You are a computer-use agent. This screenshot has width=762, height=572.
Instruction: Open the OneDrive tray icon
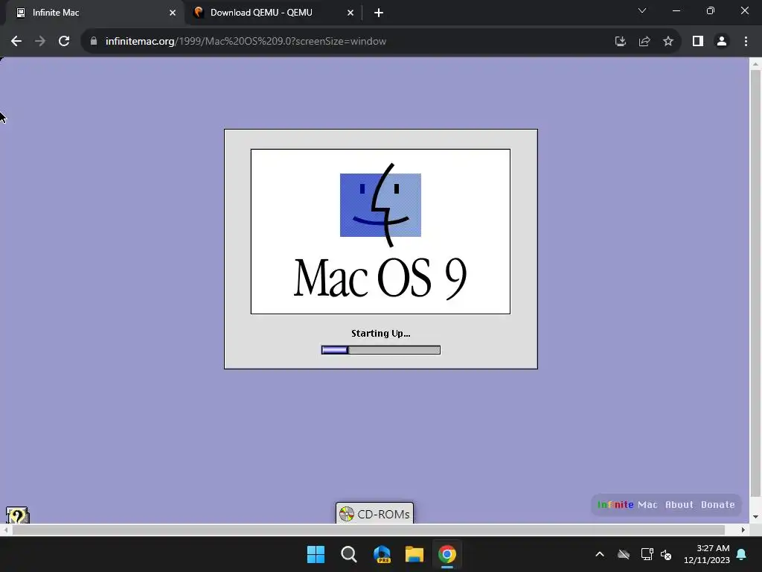pyautogui.click(x=624, y=554)
